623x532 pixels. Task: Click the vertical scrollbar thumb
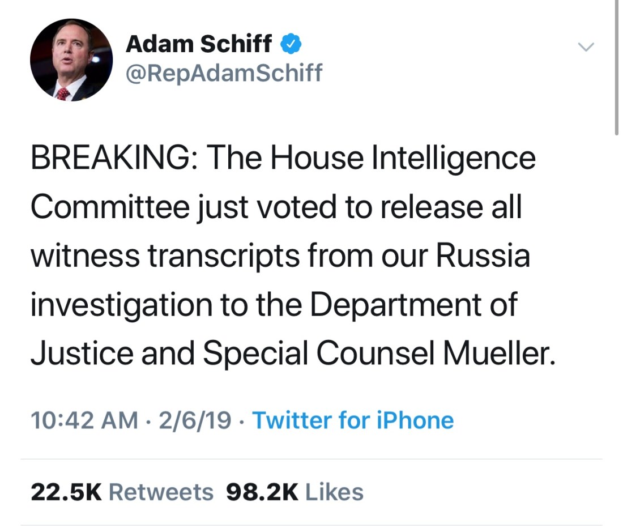[617, 68]
